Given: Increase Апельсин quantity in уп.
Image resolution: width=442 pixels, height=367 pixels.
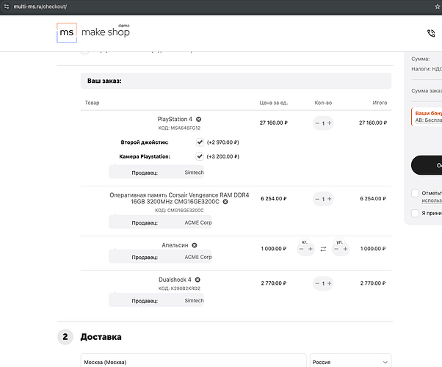Looking at the screenshot, I should click(345, 249).
